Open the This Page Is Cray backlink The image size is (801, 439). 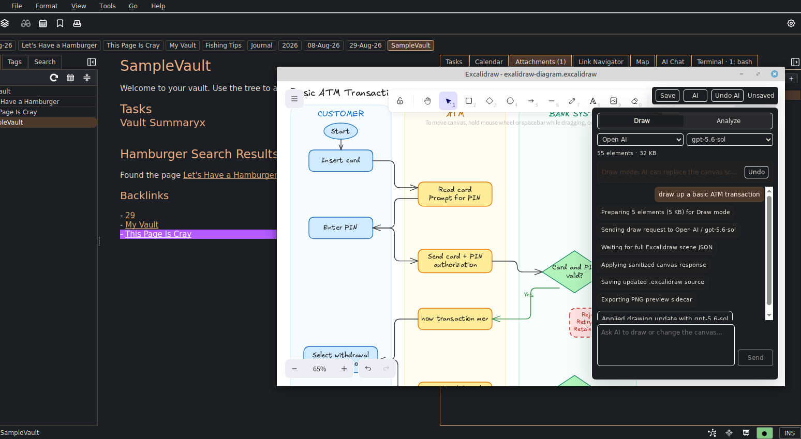click(x=158, y=234)
